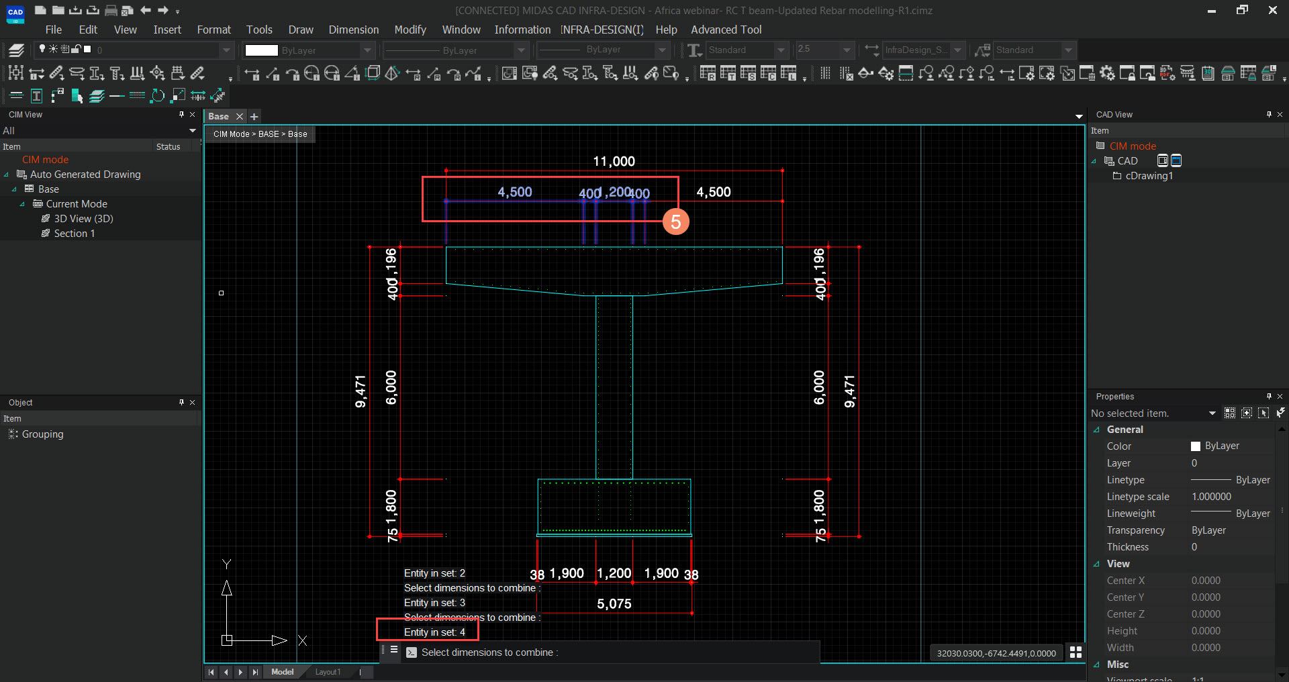Image resolution: width=1289 pixels, height=682 pixels.
Task: Open the INFRA-DESIGN(I) menu
Action: 602,30
